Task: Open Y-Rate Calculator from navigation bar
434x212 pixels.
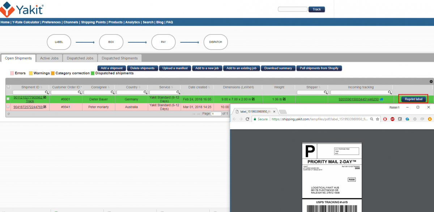Action: click(x=26, y=22)
